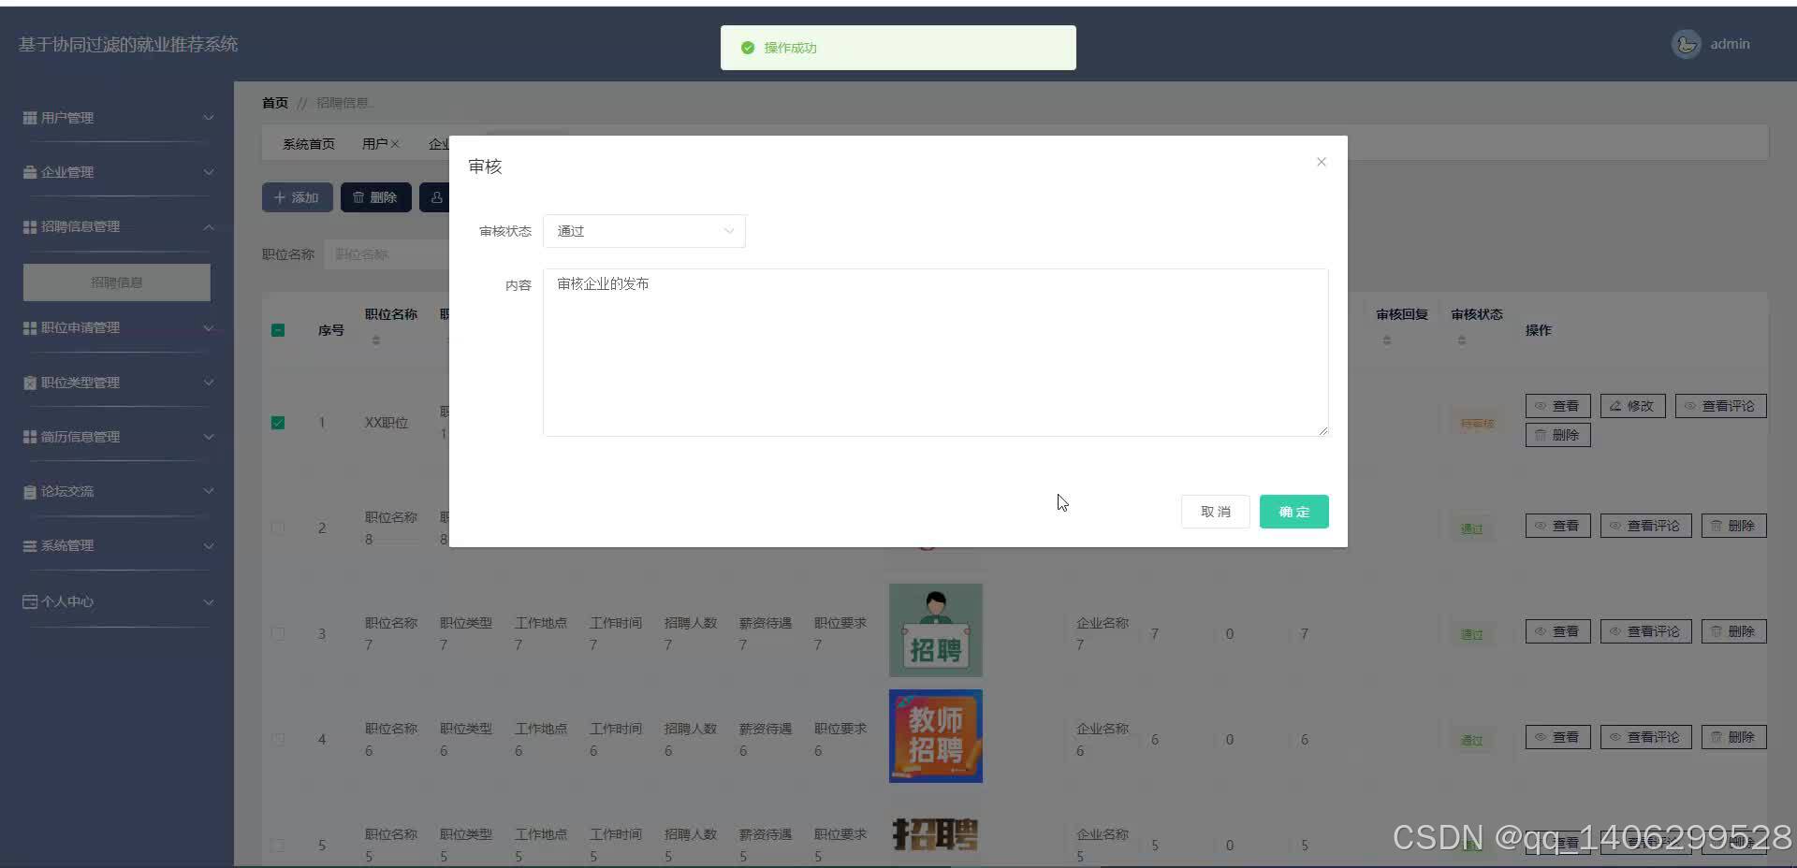The width and height of the screenshot is (1797, 868).
Task: Click the admin username label
Action: click(1730, 44)
